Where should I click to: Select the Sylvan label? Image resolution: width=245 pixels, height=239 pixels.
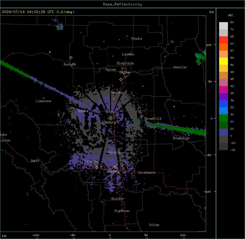coord(111,70)
